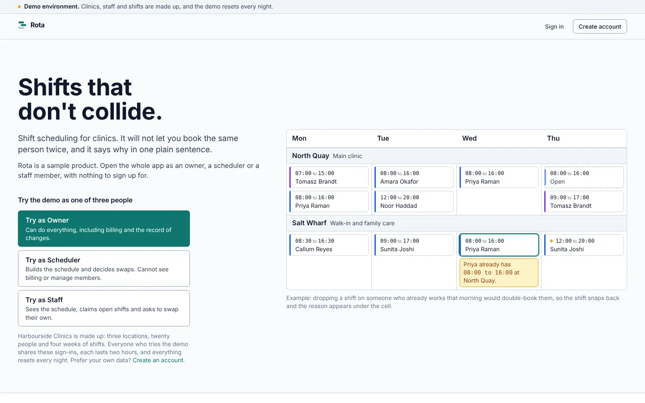This screenshot has height=403, width=645.
Task: Click the 'Walk-in and family care' label
Action: [362, 223]
